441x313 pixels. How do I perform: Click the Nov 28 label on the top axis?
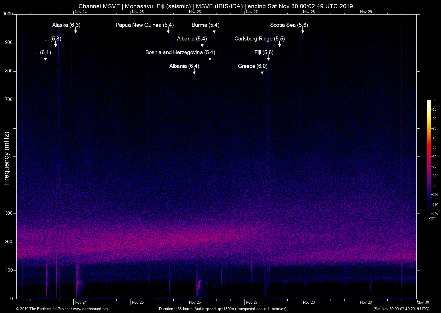coord(309,12)
